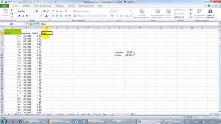Open Форматировать как таблицу gallery
Image resolution: width=221 pixels, height=124 pixels.
pos(158,13)
